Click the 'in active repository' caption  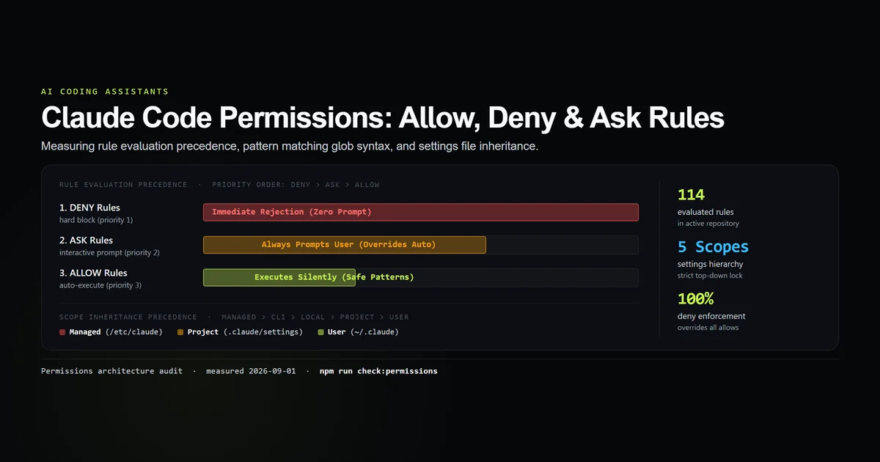click(708, 224)
